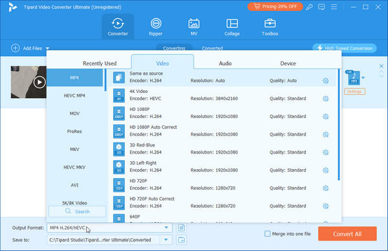This screenshot has height=251, width=388.
Task: Select the AVI format category
Action: coord(74,185)
